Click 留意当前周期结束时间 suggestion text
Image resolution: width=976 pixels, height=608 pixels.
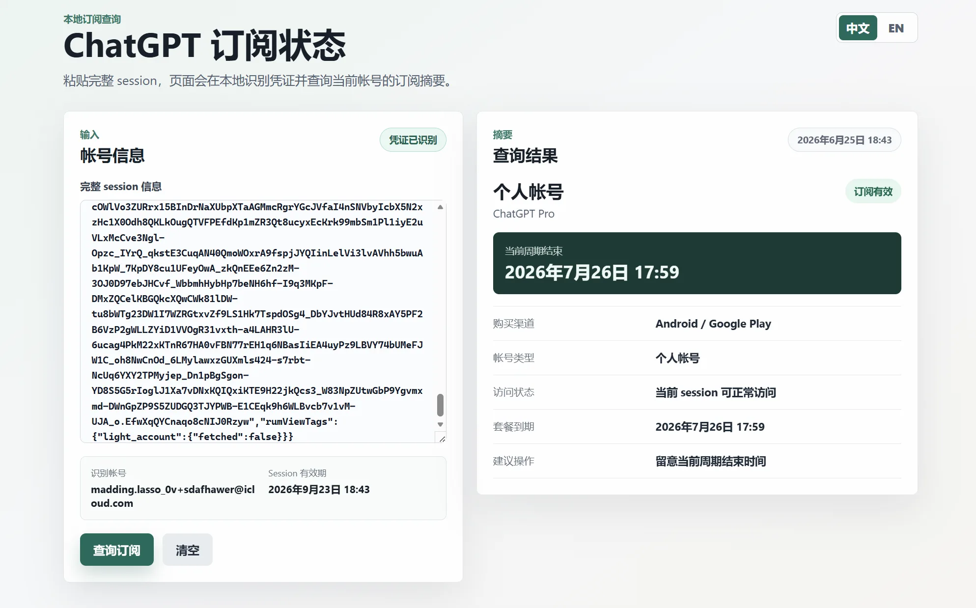711,461
